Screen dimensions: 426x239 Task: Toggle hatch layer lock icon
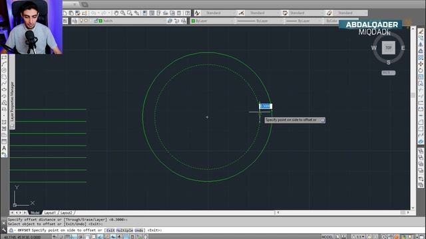[96, 21]
